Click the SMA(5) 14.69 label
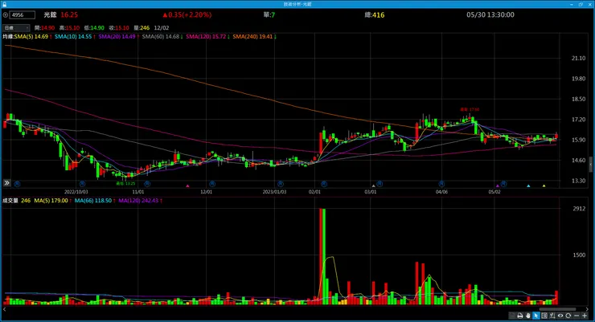 click(x=31, y=37)
